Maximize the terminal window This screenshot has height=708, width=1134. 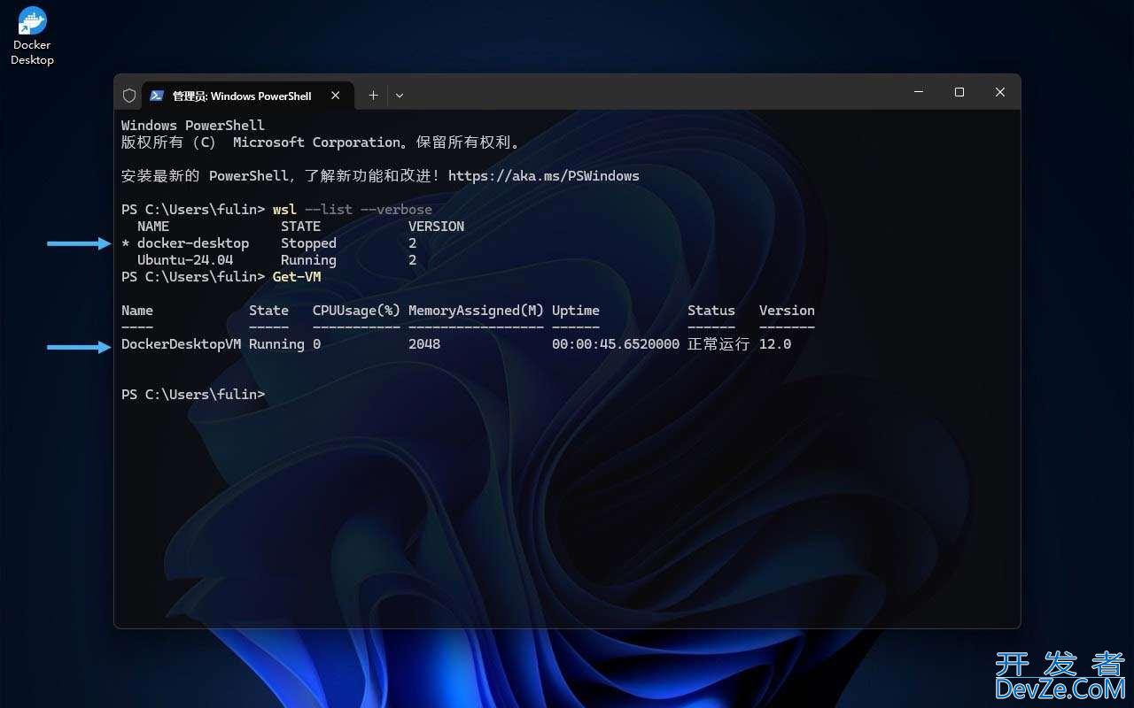[x=959, y=92]
